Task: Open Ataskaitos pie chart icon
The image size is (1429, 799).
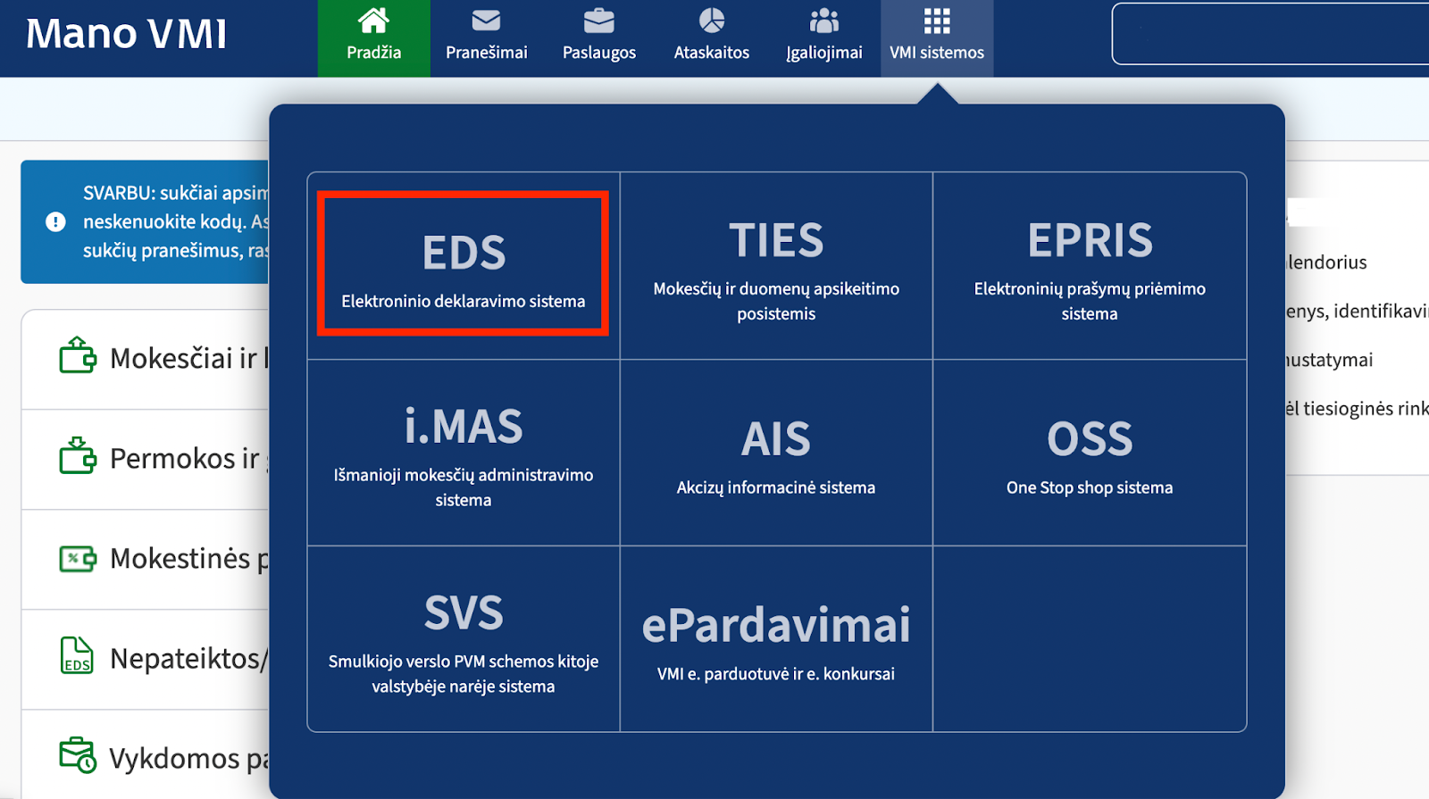Action: [711, 21]
